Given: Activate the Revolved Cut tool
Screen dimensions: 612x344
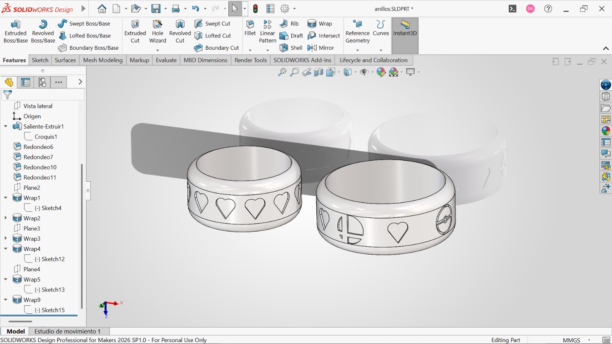Looking at the screenshot, I should (180, 31).
